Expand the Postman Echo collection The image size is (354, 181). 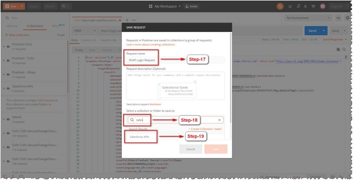tap(4, 47)
